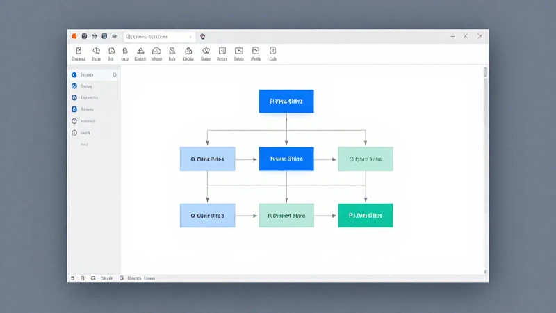Click the small circle badge on the first sidebar row
The image size is (556, 313).
click(x=115, y=75)
